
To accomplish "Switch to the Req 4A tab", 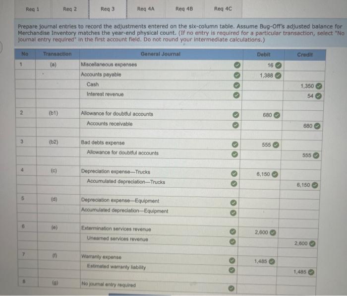I will click(146, 9).
